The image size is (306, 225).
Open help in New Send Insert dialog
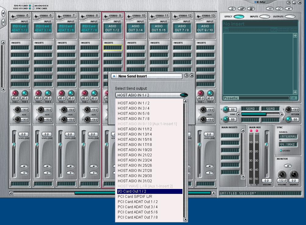tap(187, 76)
